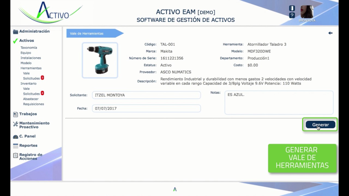Open the Taxonomía submenu item
This screenshot has width=349, height=196.
pyautogui.click(x=29, y=48)
